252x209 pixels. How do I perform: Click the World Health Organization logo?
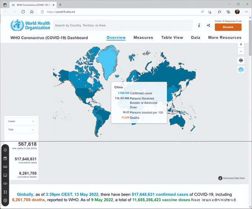click(x=30, y=25)
